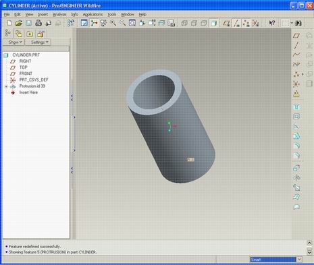Click the Open file folder icon
Image resolution: width=314 pixels, height=265 pixels.
point(19,23)
